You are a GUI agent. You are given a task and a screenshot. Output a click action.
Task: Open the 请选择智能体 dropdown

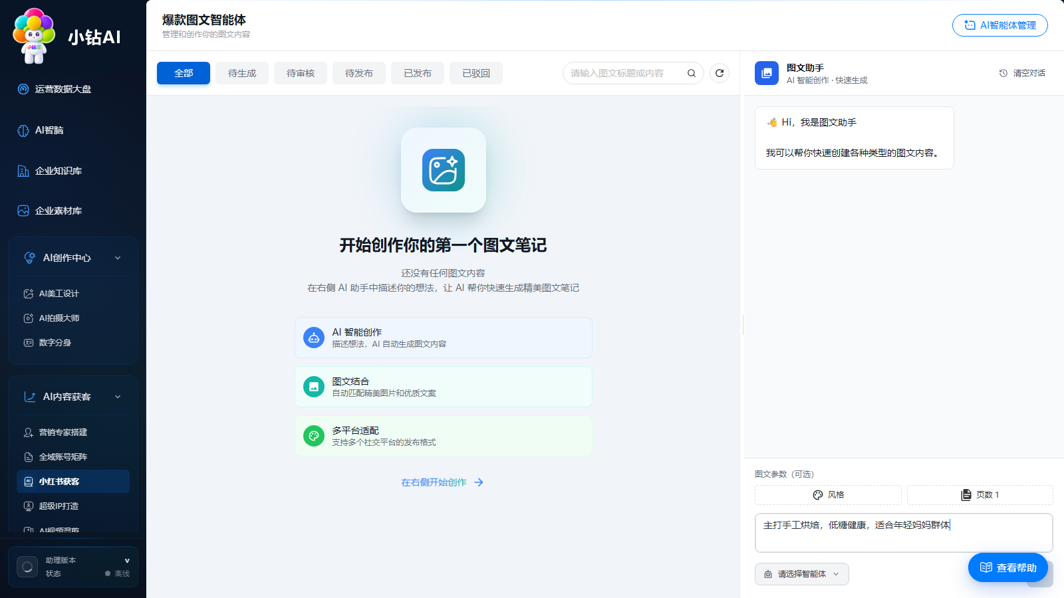pyautogui.click(x=802, y=574)
